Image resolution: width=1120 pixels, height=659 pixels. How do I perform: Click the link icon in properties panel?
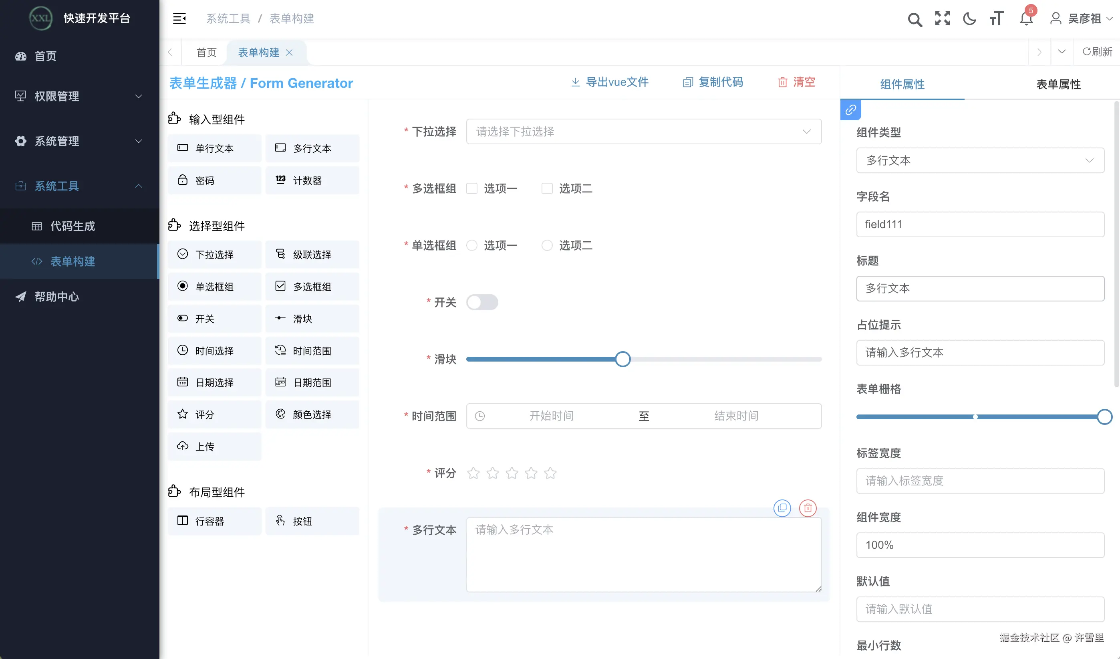tap(851, 110)
